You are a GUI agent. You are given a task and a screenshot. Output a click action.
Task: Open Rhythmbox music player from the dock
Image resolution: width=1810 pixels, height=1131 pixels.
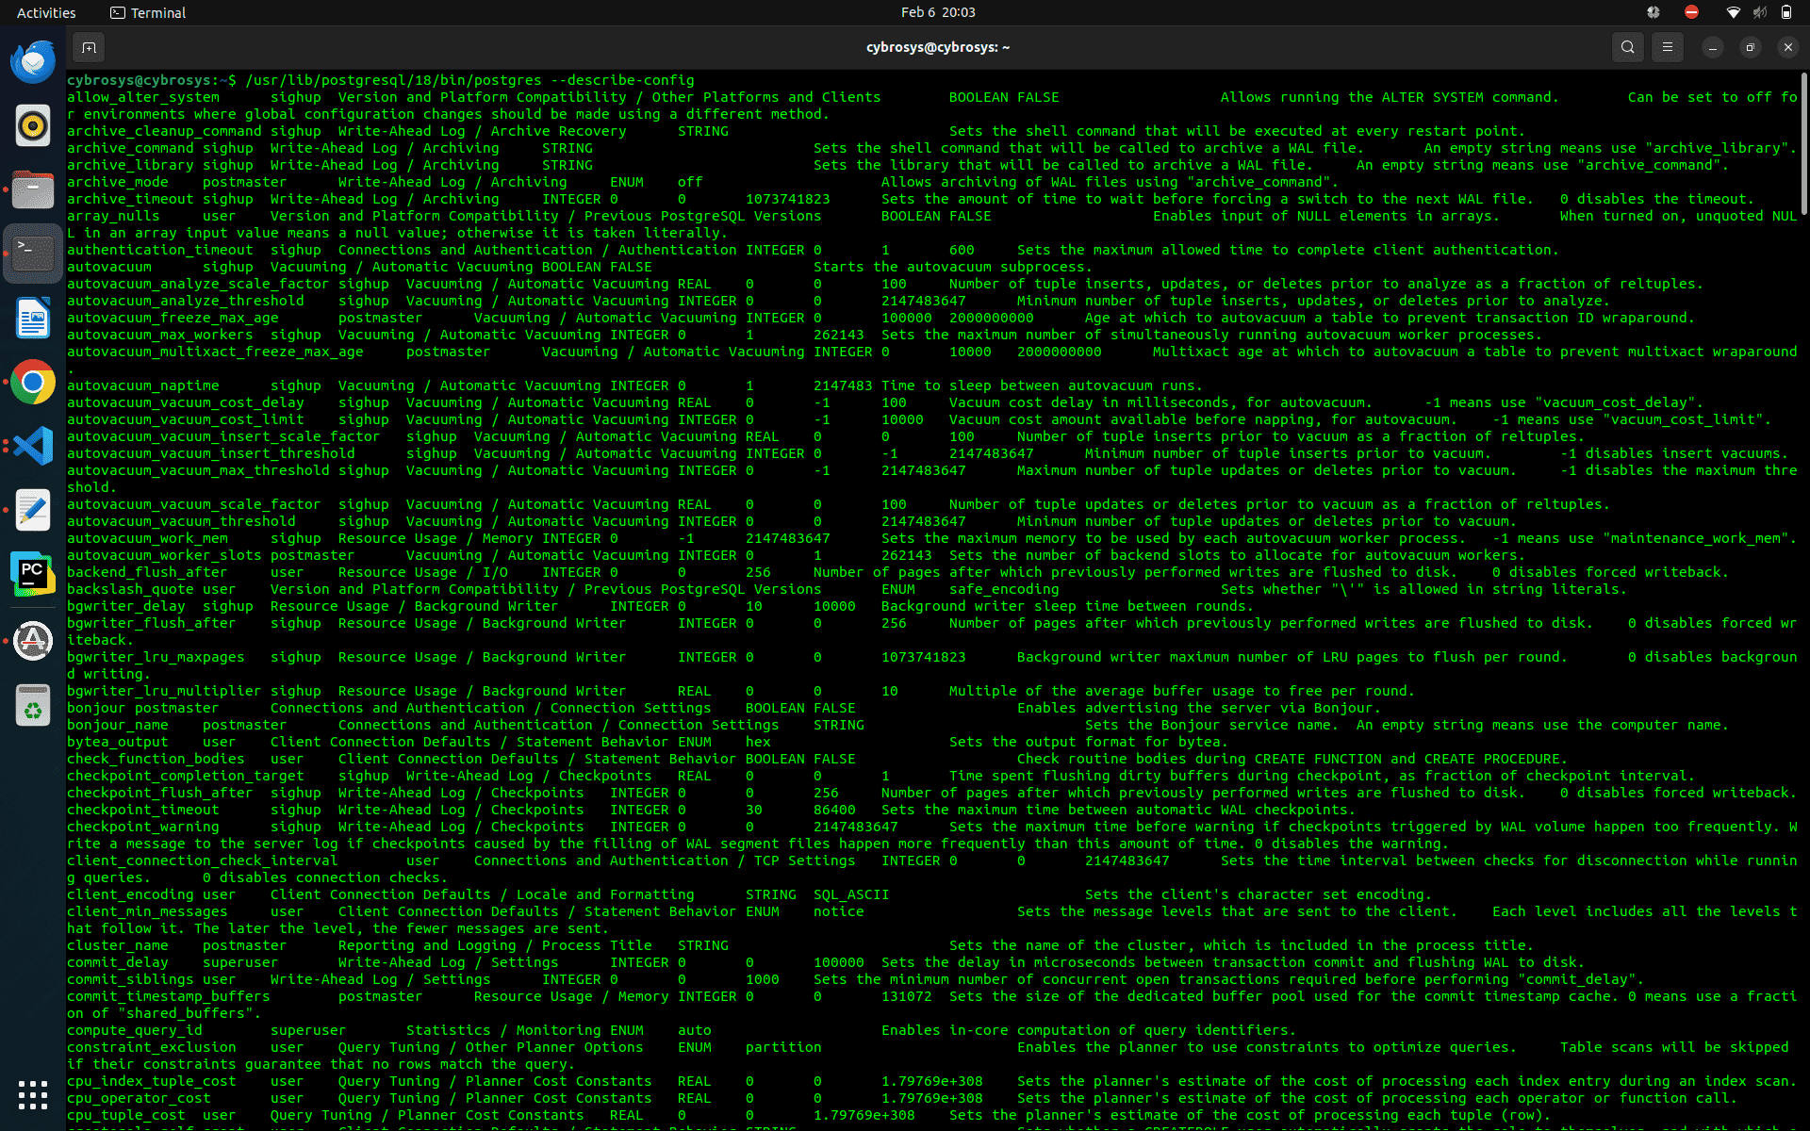33,125
